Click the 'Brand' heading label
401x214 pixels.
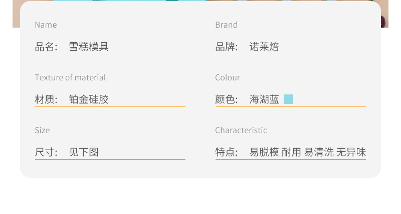(x=226, y=25)
